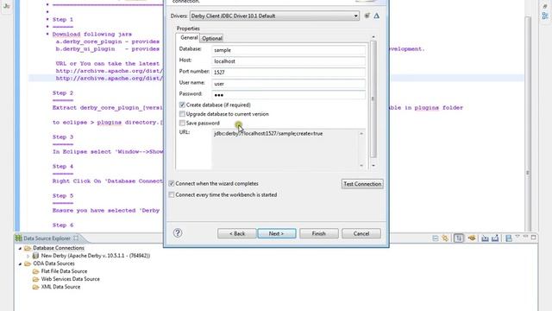
Task: Click the Import profiles icon
Action: coord(485,238)
